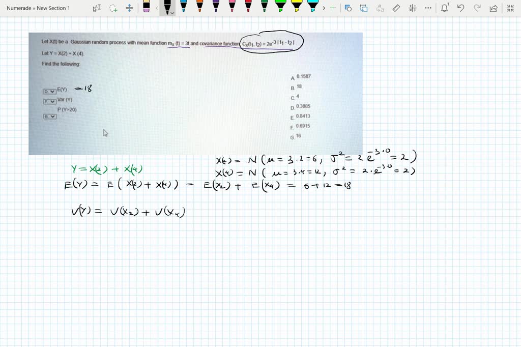Click the New Section 1 title

tap(53, 8)
